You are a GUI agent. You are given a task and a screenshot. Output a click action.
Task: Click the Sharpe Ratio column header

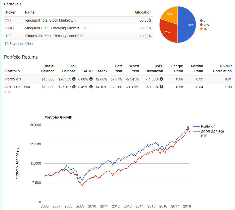click(x=177, y=68)
